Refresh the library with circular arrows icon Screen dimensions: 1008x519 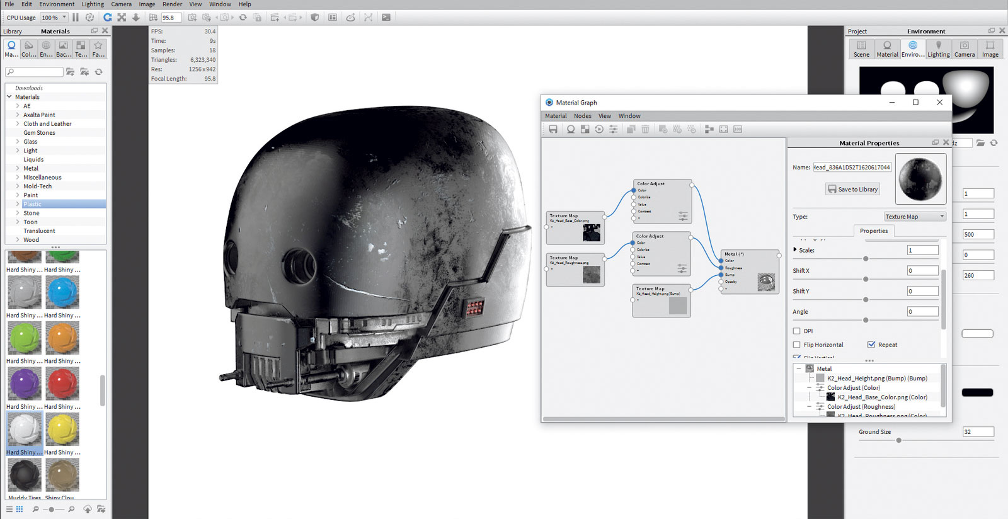click(x=99, y=72)
